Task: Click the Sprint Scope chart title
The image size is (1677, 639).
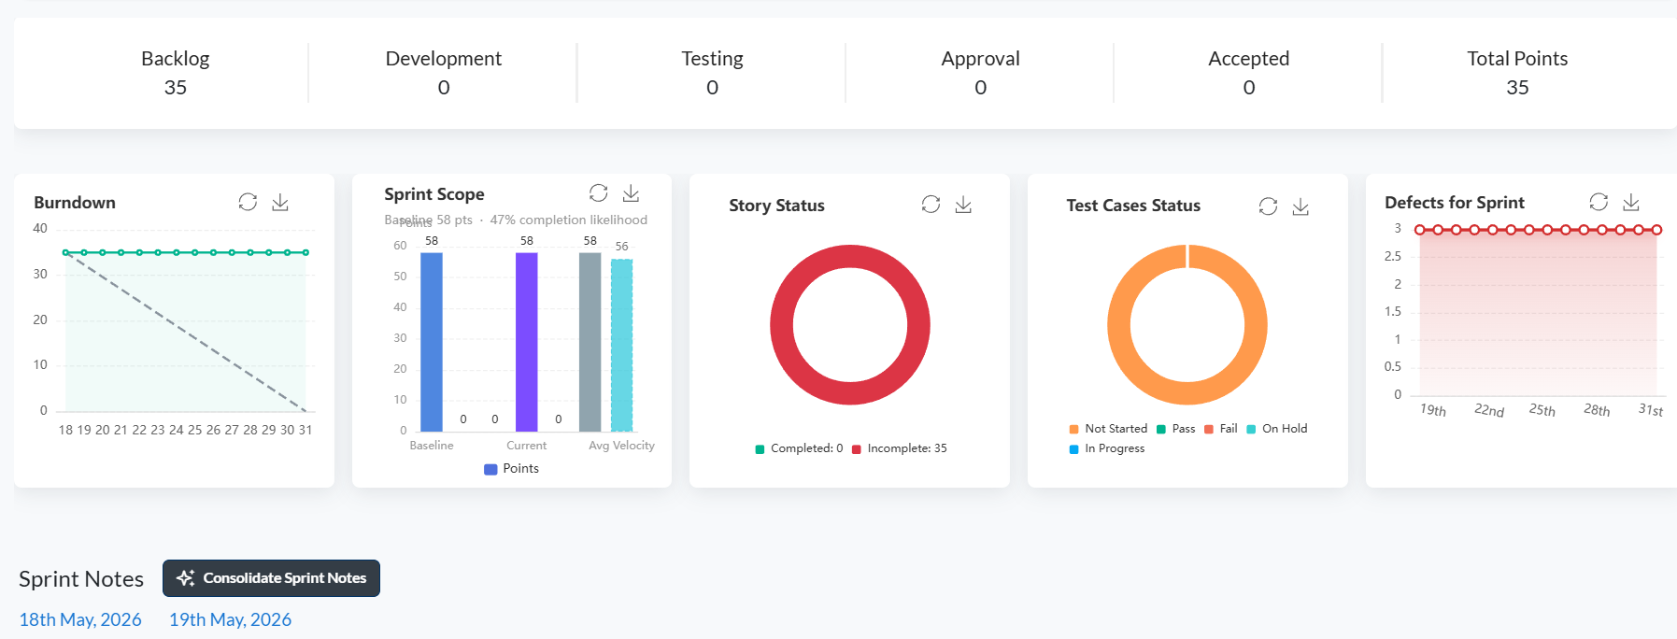Action: pyautogui.click(x=434, y=194)
